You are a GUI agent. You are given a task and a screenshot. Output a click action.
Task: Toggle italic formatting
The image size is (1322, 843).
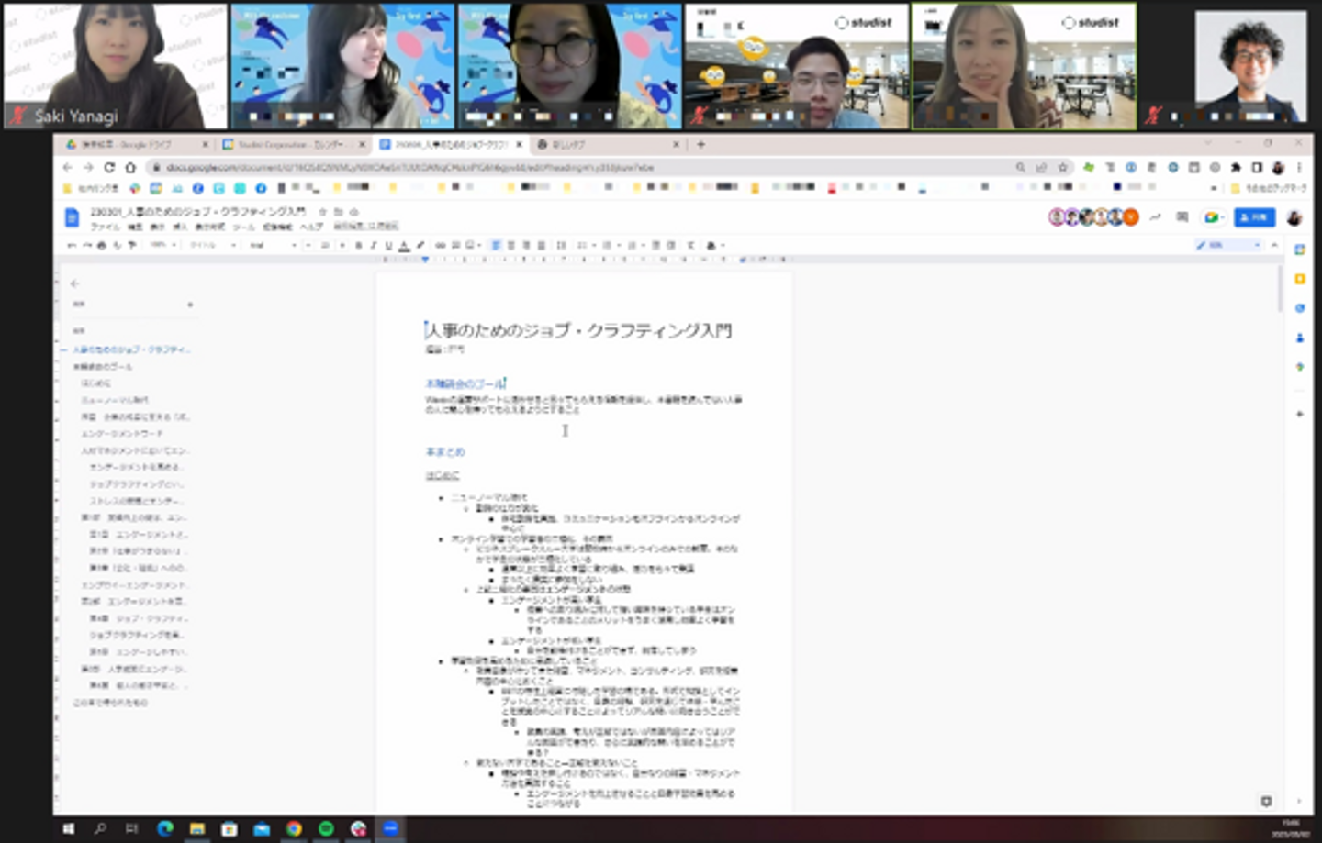pos(373,246)
